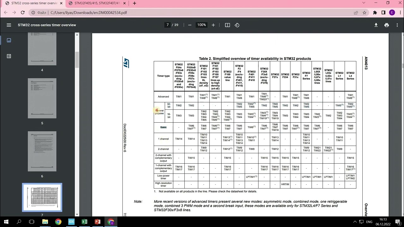
Task: Share this page icon in address bar
Action: coord(356,13)
